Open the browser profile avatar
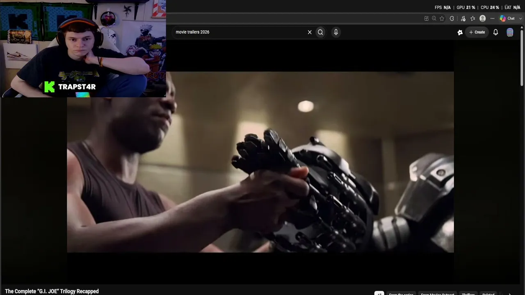Screen dimensions: 525x295 pyautogui.click(x=483, y=18)
